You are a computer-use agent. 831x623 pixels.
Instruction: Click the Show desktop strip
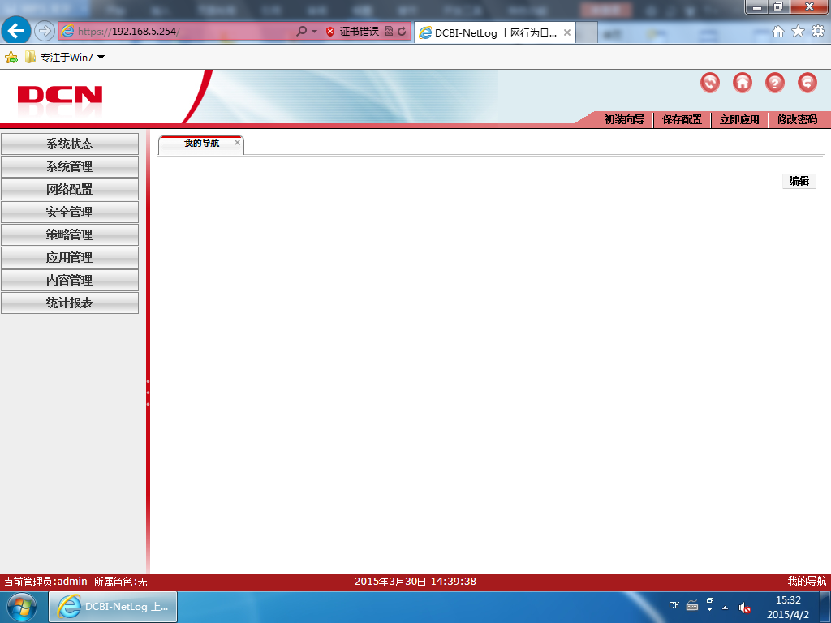coord(825,607)
